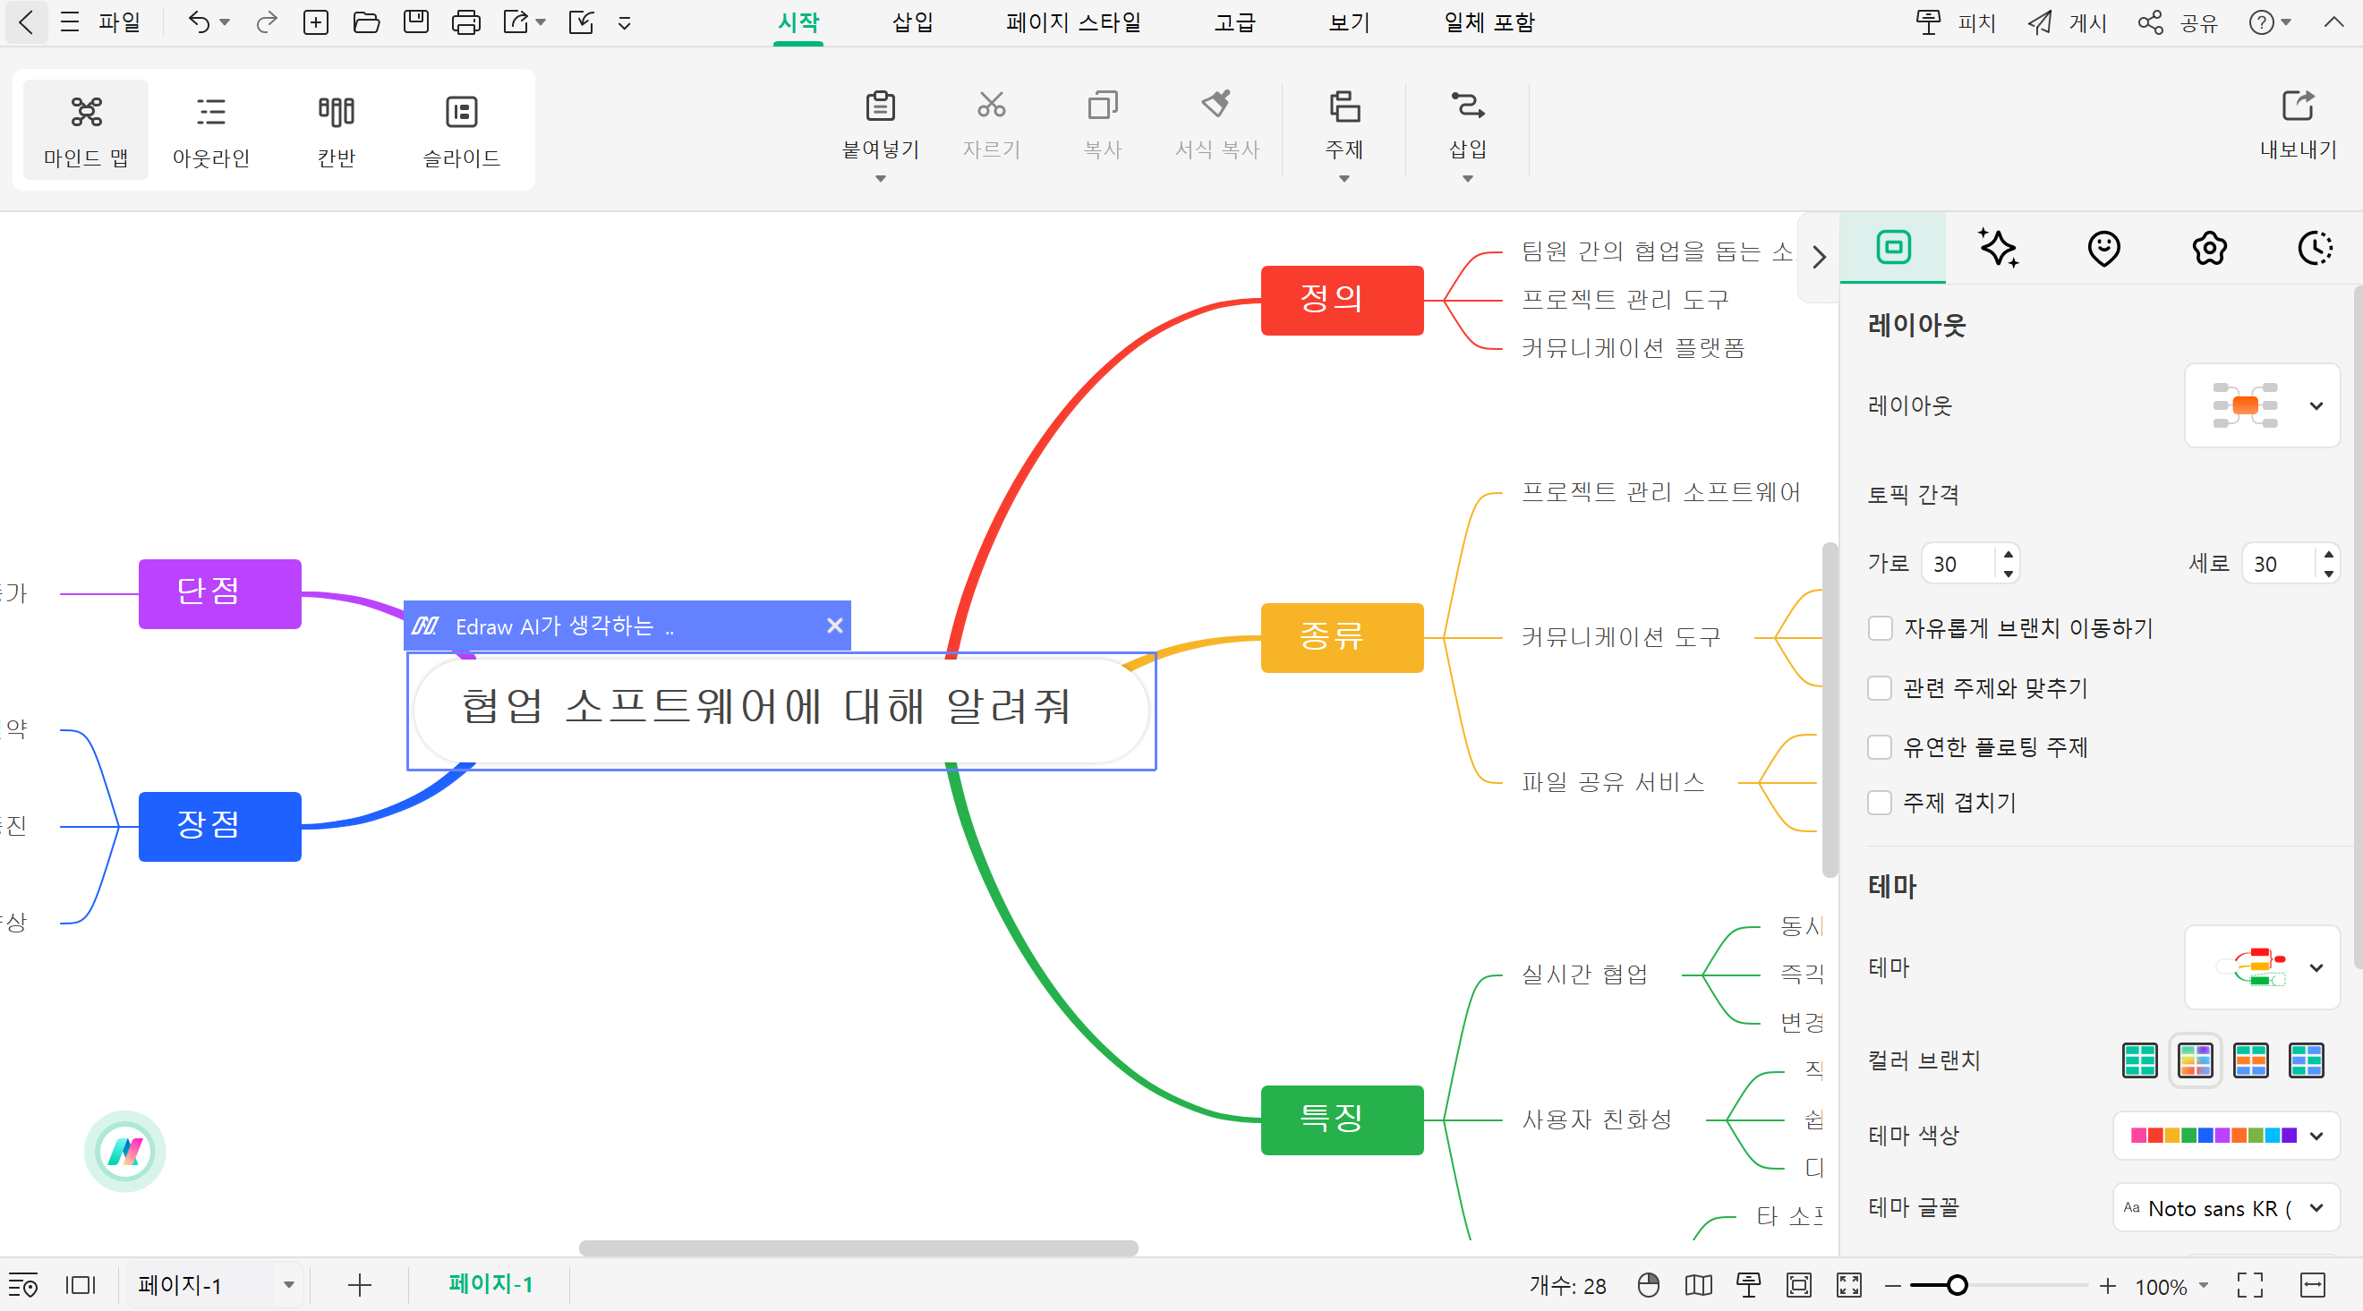Add a new page with plus button
Viewport: 2363px width, 1311px height.
pos(360,1285)
